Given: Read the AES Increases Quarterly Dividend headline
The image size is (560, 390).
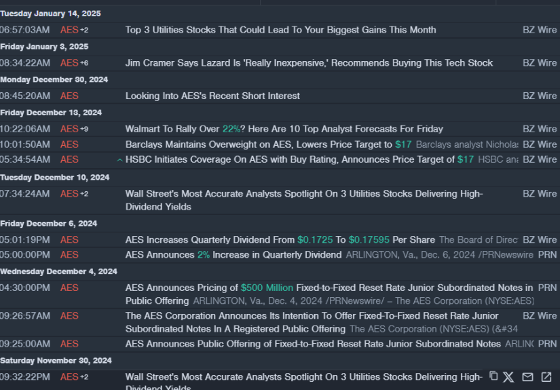Looking at the screenshot, I should coord(280,240).
